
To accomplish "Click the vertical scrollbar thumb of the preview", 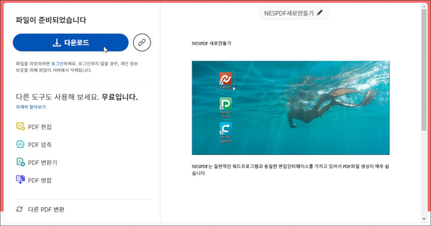I will (x=424, y=70).
